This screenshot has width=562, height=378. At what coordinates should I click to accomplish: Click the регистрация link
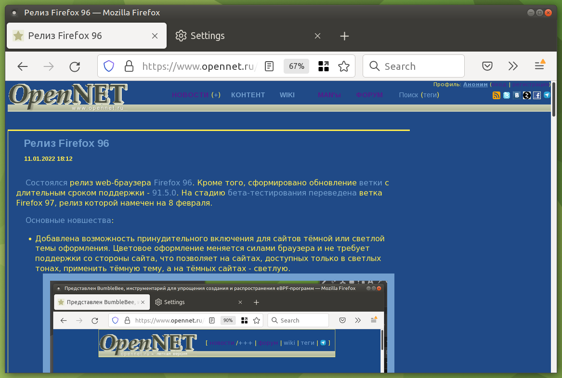point(531,84)
